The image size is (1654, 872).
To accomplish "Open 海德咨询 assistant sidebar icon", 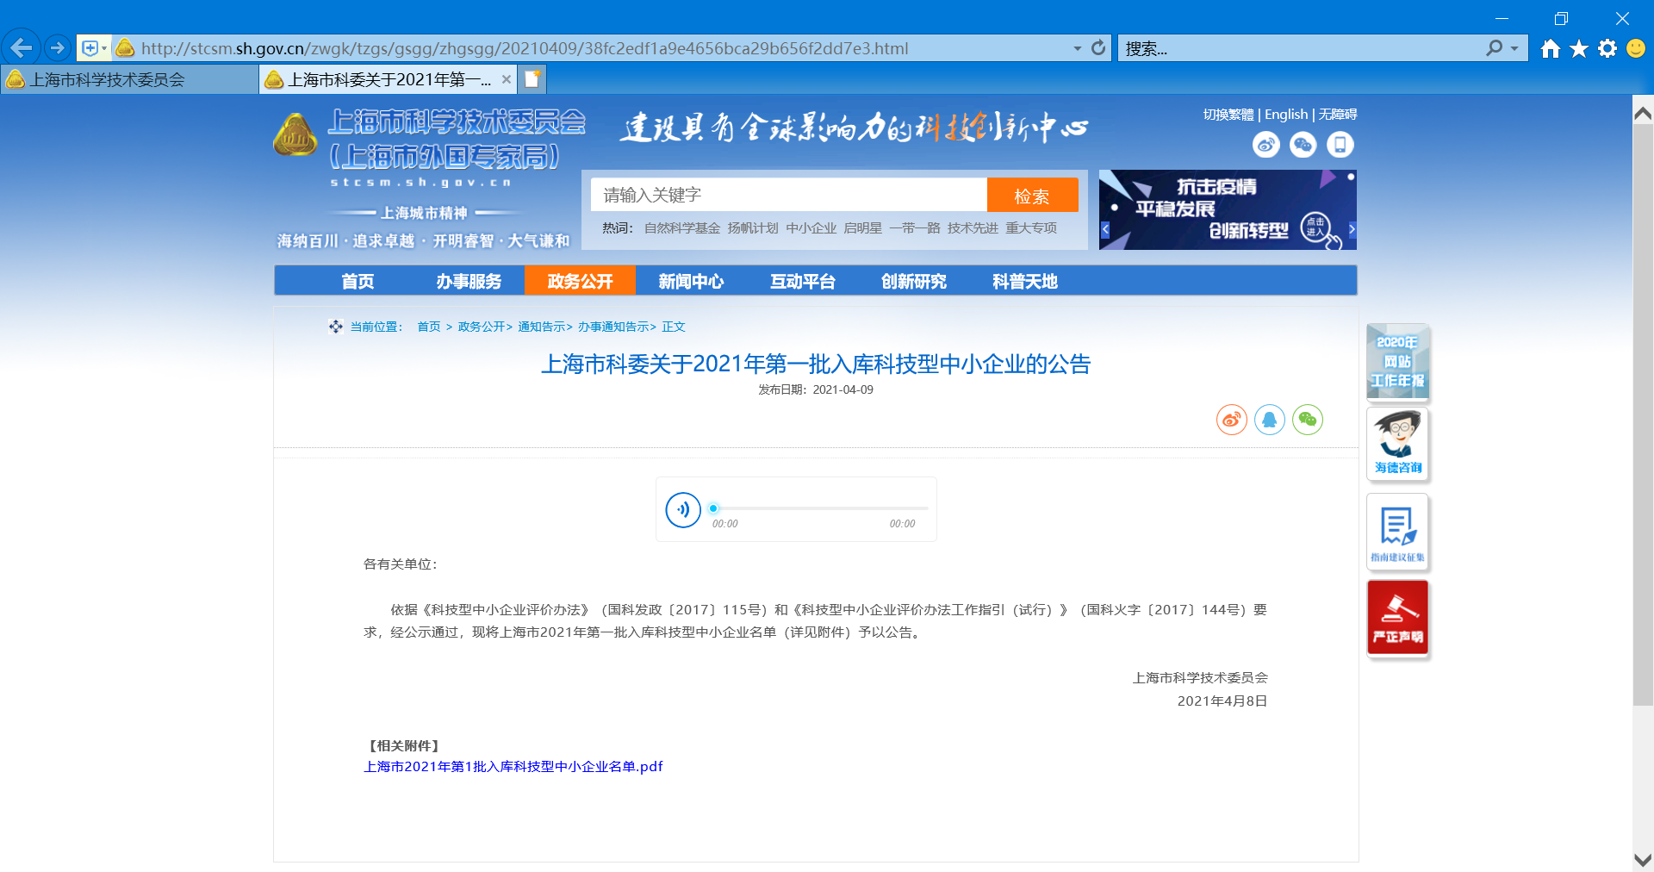I will coord(1397,444).
